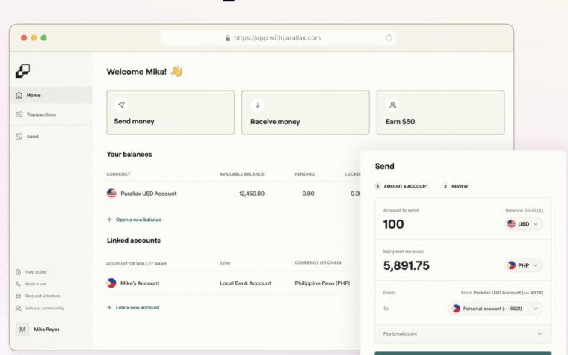The height and width of the screenshot is (355, 568).
Task: Click the Home house icon
Action: click(19, 95)
